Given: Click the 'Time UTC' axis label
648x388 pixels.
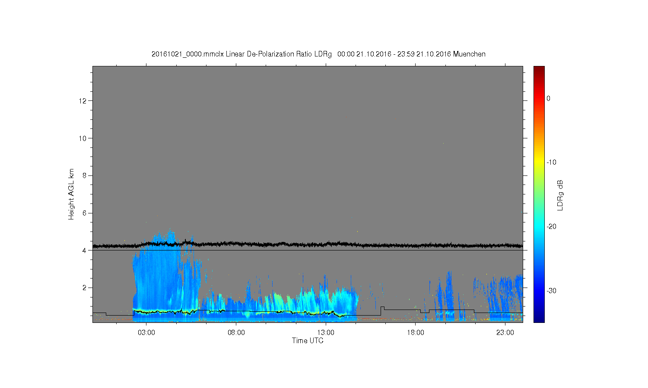Looking at the screenshot, I should pos(308,341).
